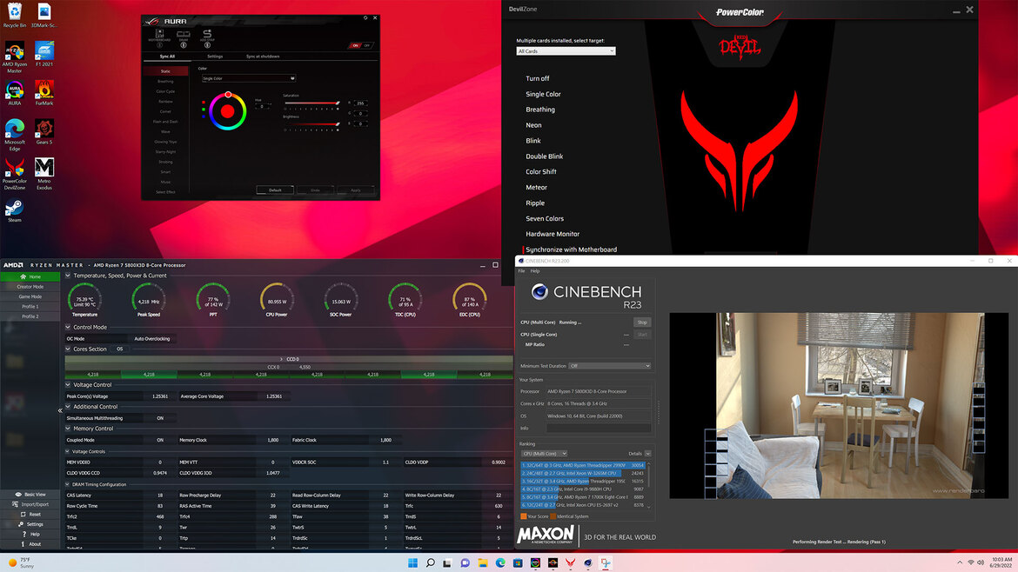Switch to Cinebench via its taskbar icon

click(x=587, y=563)
